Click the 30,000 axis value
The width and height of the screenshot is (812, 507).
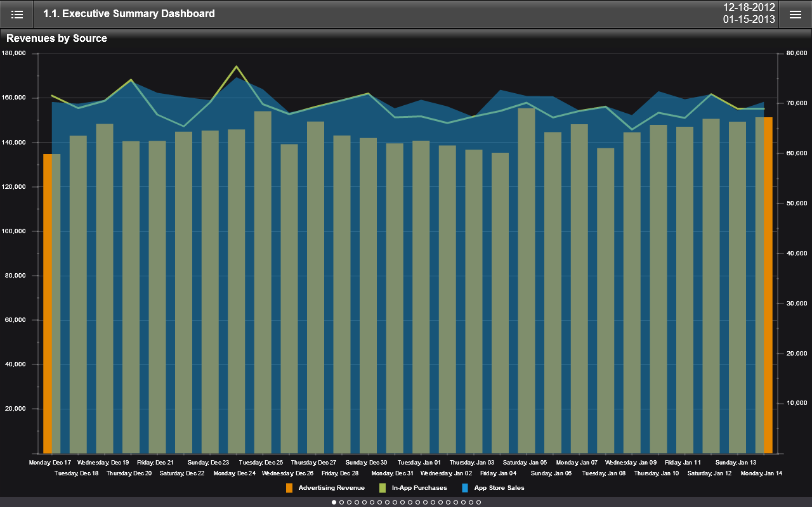(x=796, y=304)
